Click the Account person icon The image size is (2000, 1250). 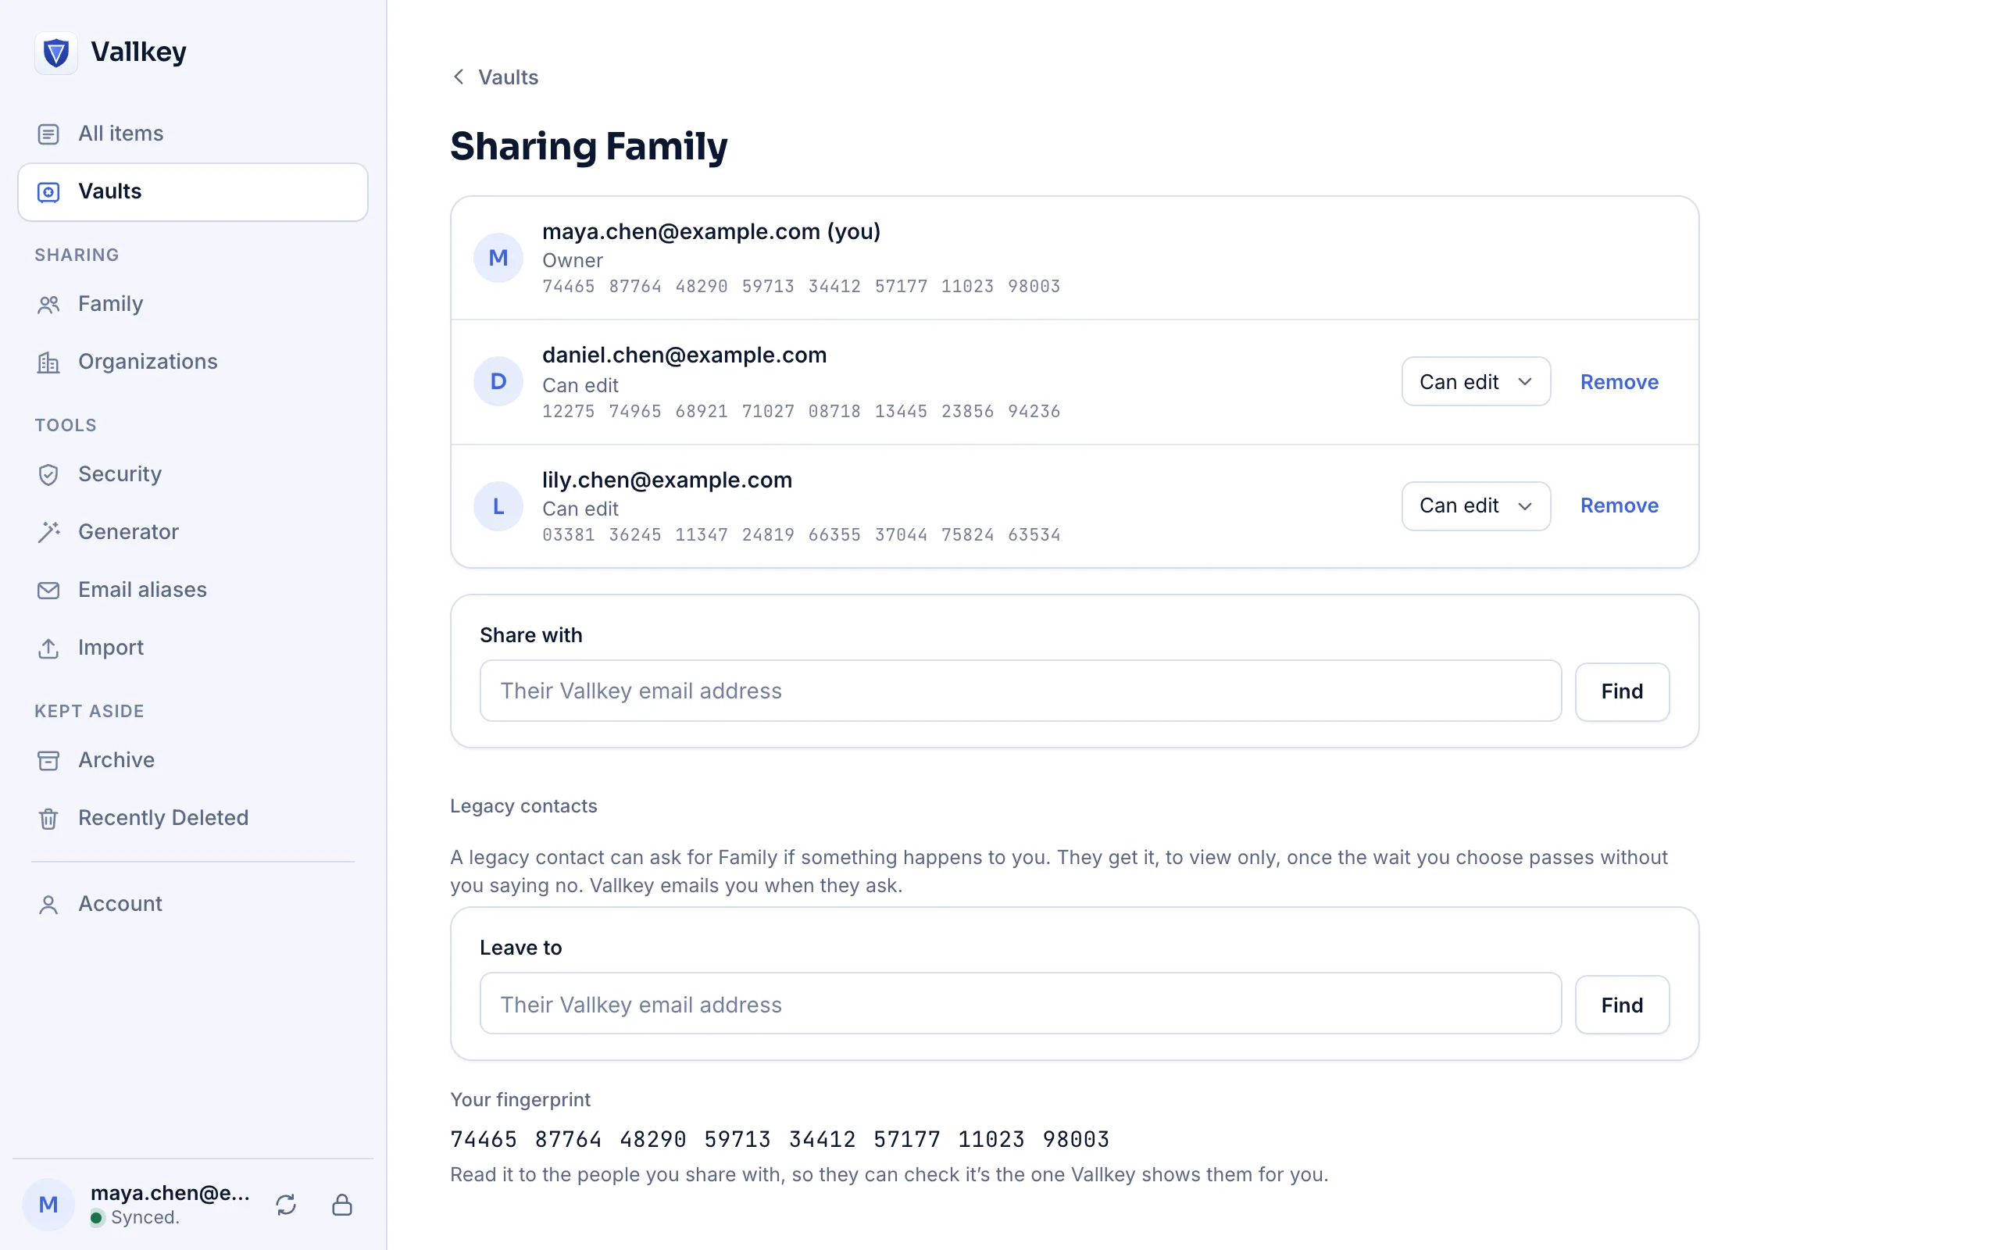pyautogui.click(x=48, y=905)
